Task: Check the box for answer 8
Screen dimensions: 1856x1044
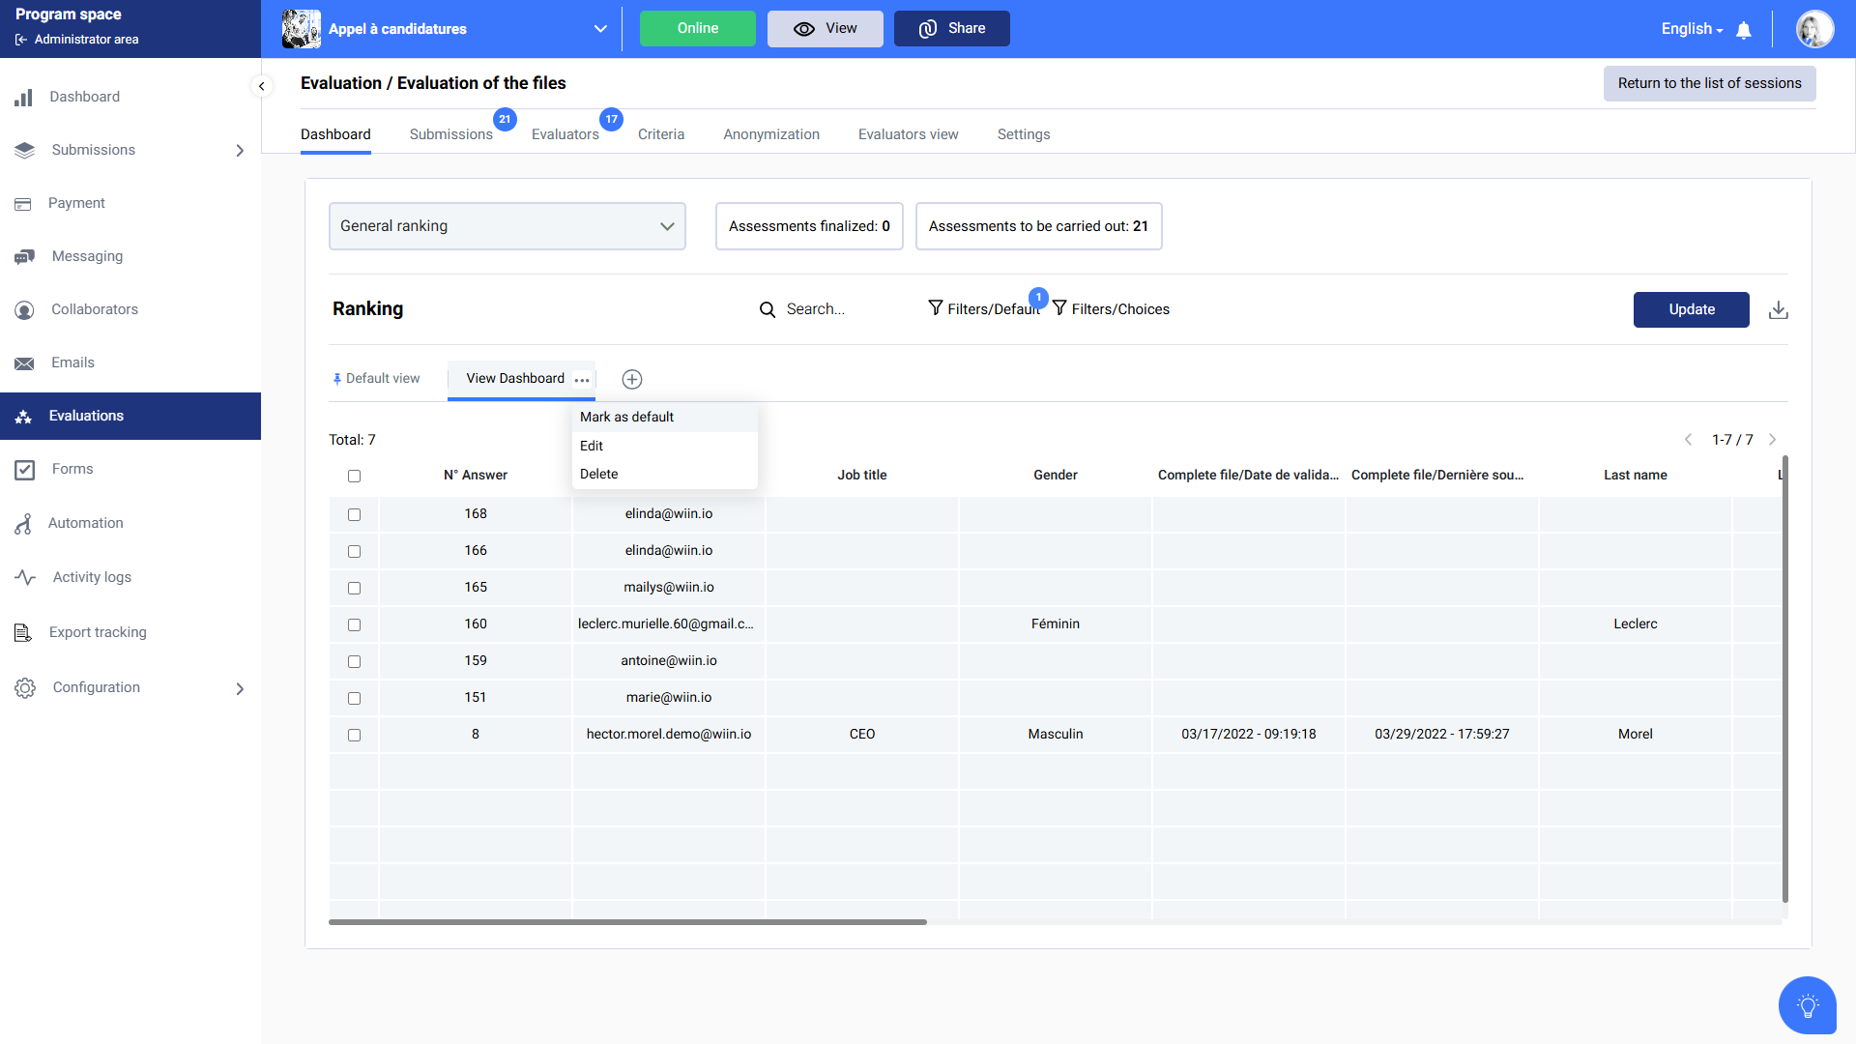Action: [354, 735]
